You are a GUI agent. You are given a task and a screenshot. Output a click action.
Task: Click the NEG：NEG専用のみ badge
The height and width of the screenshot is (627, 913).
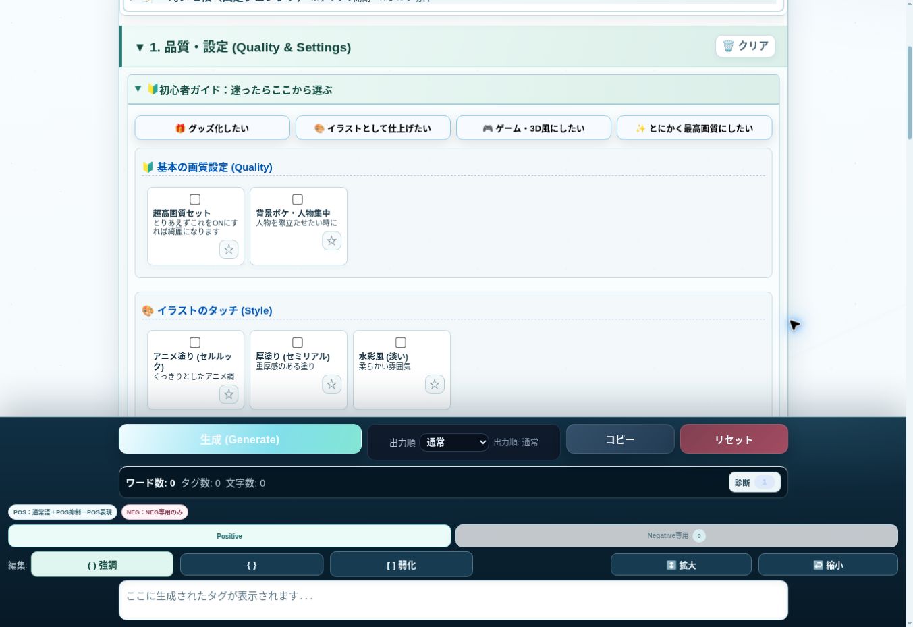click(155, 512)
